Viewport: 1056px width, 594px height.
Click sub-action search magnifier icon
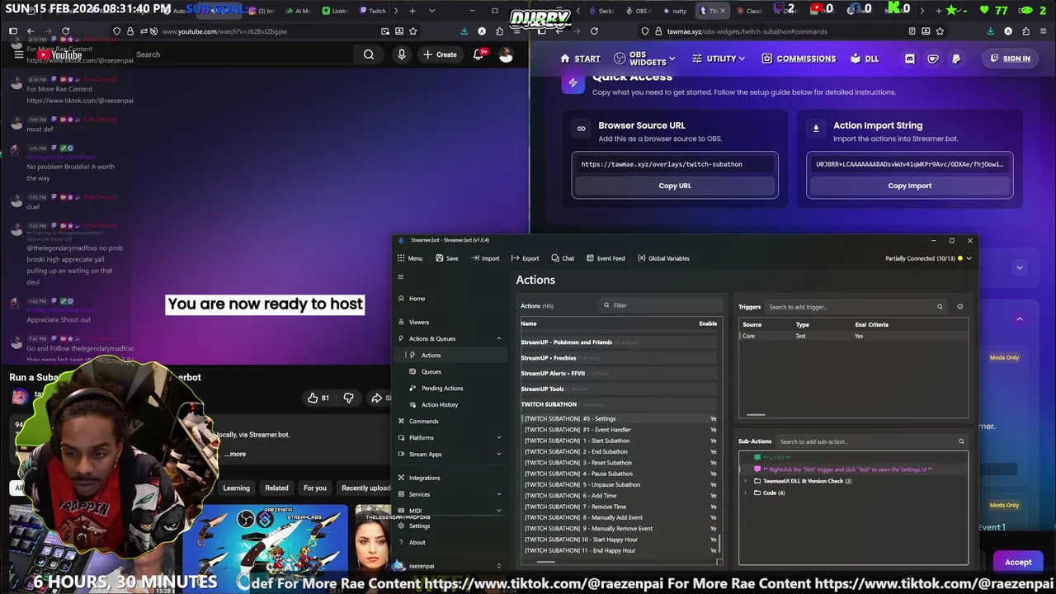click(961, 441)
